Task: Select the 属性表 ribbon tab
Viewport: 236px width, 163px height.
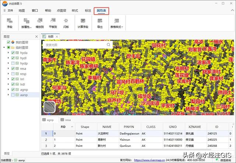Action: (101, 11)
